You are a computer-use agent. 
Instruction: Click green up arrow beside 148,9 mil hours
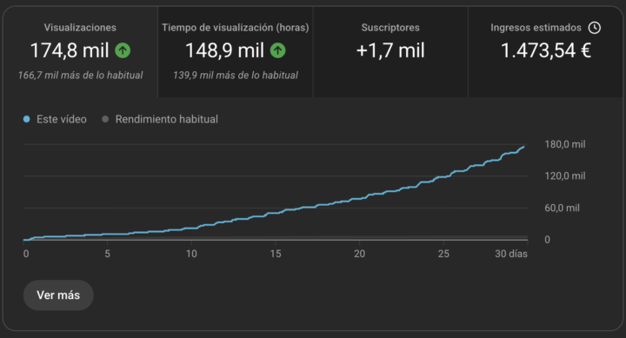point(278,50)
